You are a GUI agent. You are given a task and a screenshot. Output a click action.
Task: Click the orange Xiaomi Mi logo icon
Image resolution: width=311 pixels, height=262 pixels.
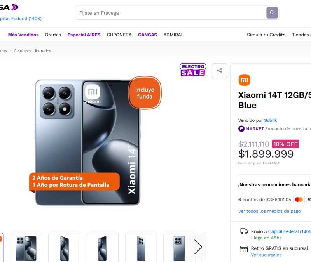244,80
